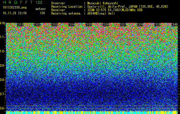Click the Ovserver label
The width and height of the screenshot is (180, 114).
click(58, 3)
